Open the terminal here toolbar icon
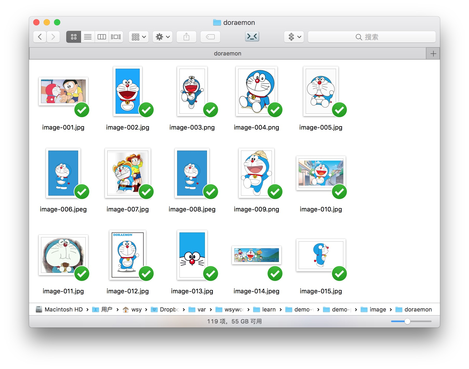469x369 pixels. click(x=252, y=37)
